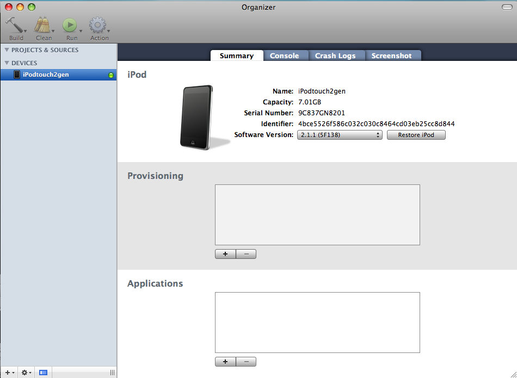
Task: Add an application with plus button
Action: (225, 362)
